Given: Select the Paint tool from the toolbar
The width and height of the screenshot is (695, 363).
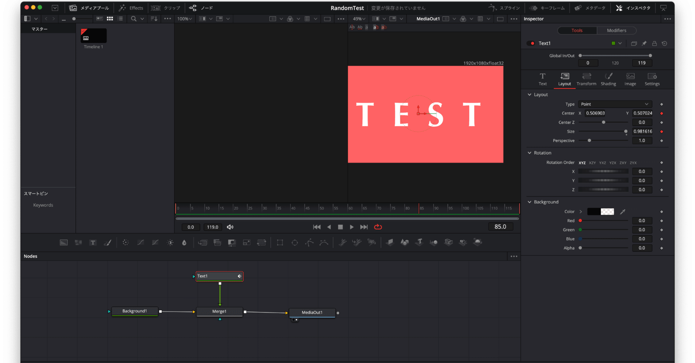Looking at the screenshot, I should click(108, 242).
